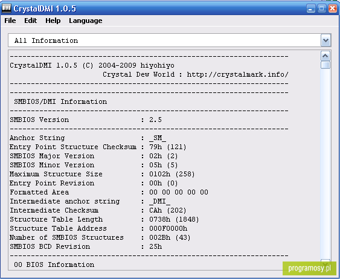
Task: Click the 'SMBIOS BCD Revision' label
Action: pyautogui.click(x=50, y=247)
